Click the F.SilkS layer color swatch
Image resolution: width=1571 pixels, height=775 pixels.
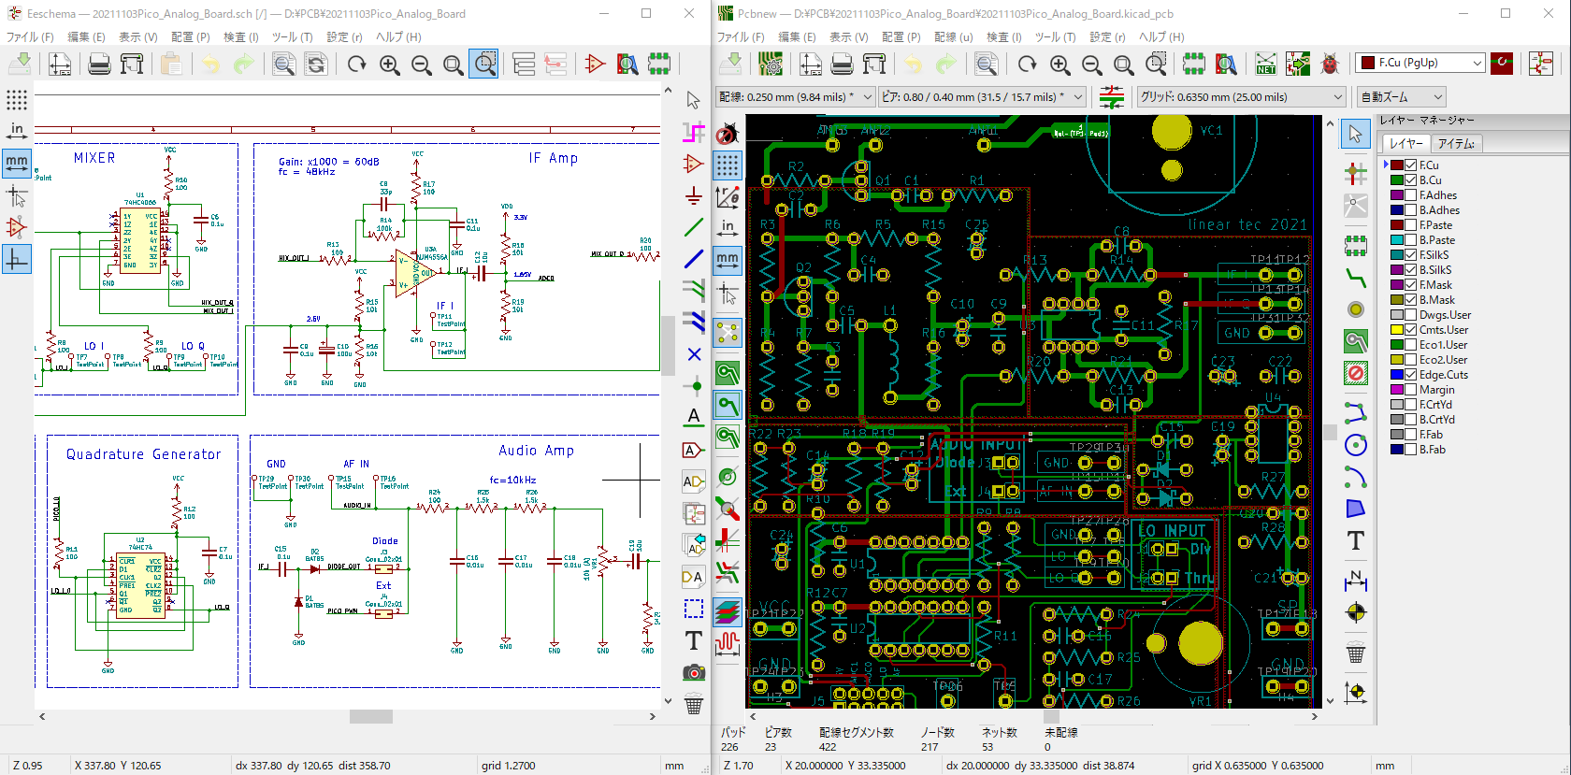[1397, 255]
